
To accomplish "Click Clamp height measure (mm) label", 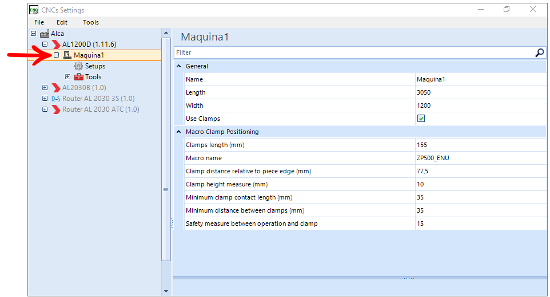I will click(x=226, y=184).
